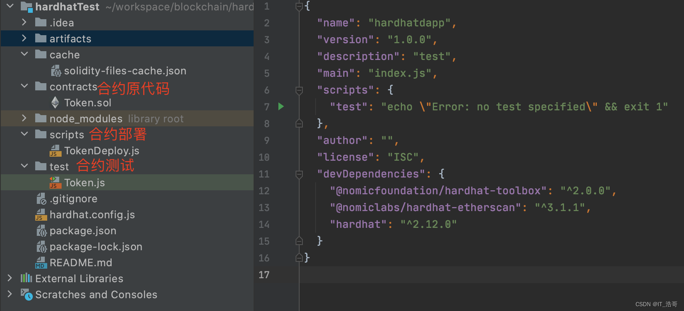The image size is (684, 311).
Task: Click the Scratches and Consoles icon
Action: click(26, 295)
